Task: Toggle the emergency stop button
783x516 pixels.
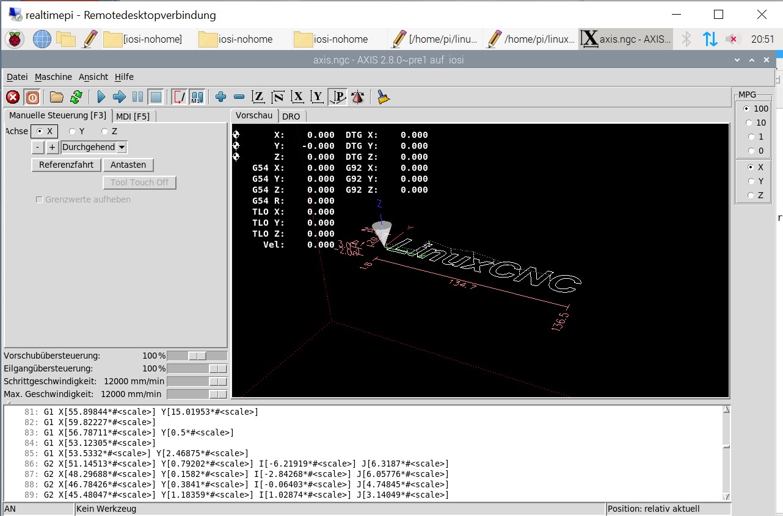Action: pyautogui.click(x=13, y=97)
